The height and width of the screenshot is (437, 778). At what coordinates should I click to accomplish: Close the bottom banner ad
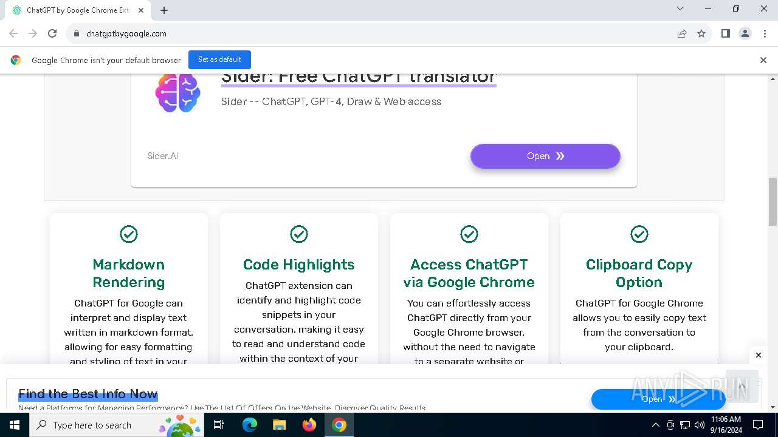tap(759, 355)
